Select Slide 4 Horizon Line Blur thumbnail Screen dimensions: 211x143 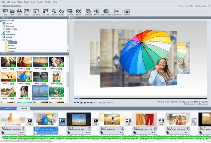112,119
